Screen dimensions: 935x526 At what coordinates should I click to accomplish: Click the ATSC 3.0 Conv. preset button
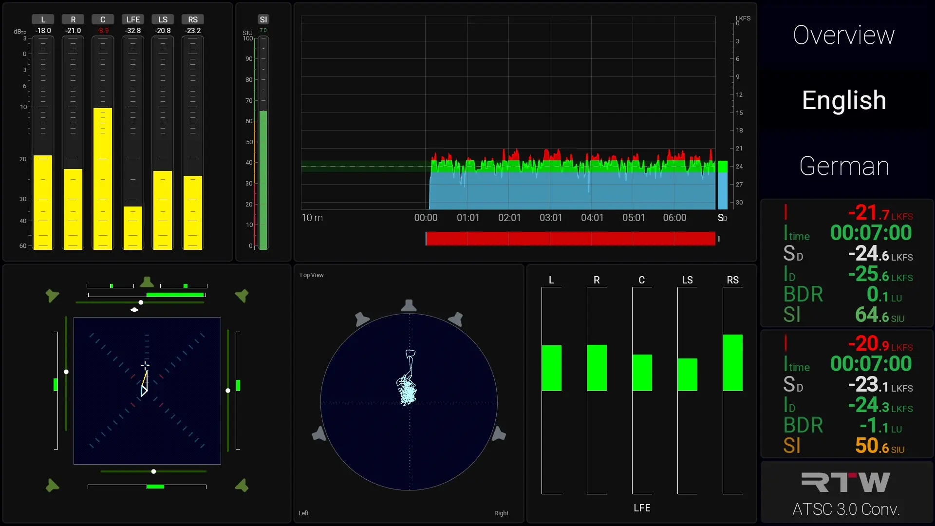tap(846, 509)
